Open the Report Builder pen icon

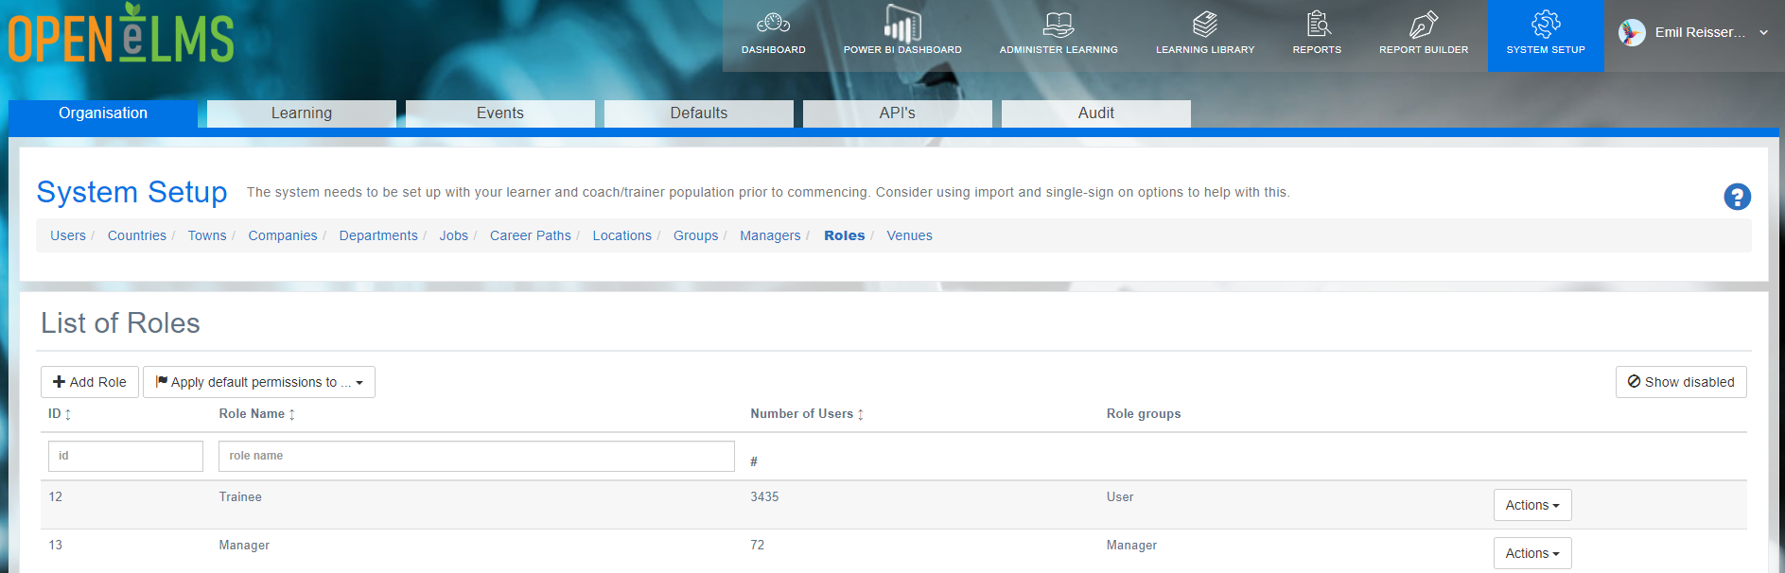click(x=1424, y=24)
